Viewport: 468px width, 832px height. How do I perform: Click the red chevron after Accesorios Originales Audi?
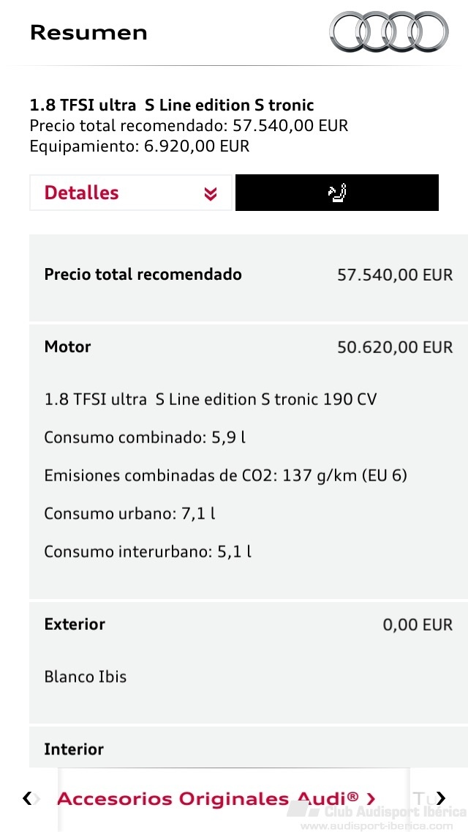tap(371, 798)
